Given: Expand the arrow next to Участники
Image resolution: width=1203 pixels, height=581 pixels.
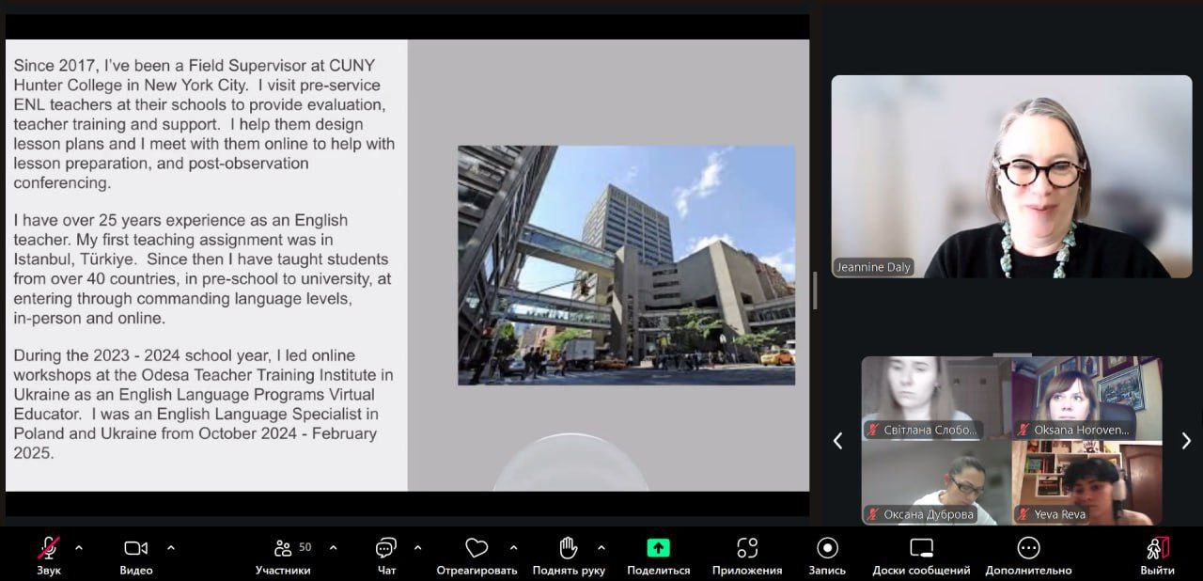Looking at the screenshot, I should point(333,547).
